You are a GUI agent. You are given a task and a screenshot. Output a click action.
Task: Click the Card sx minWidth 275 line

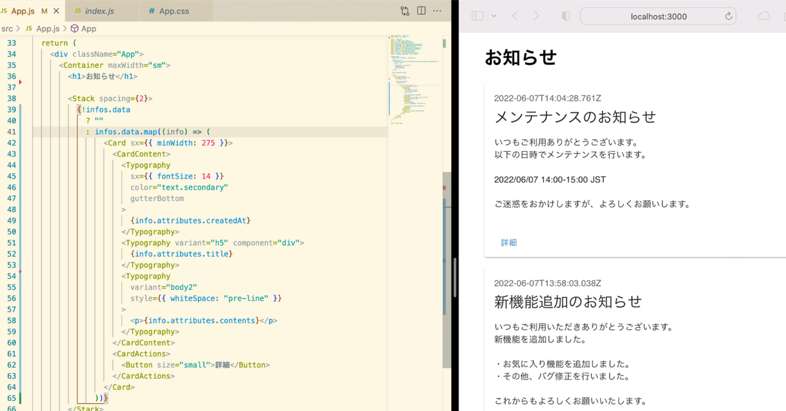point(168,143)
